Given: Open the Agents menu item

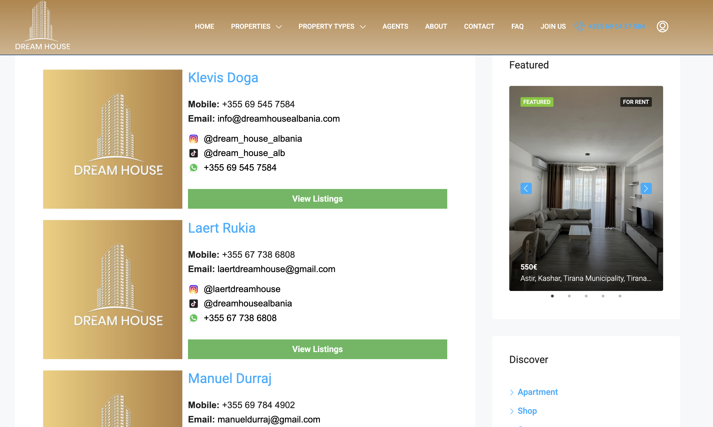Looking at the screenshot, I should [x=395, y=26].
